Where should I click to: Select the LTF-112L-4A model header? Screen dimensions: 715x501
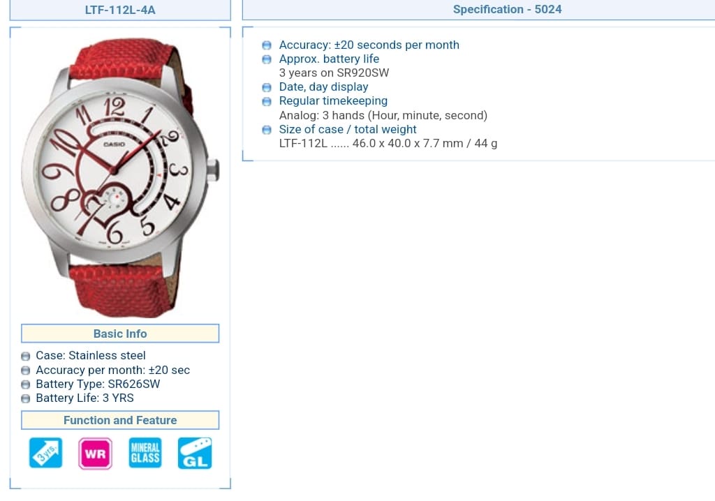click(120, 10)
